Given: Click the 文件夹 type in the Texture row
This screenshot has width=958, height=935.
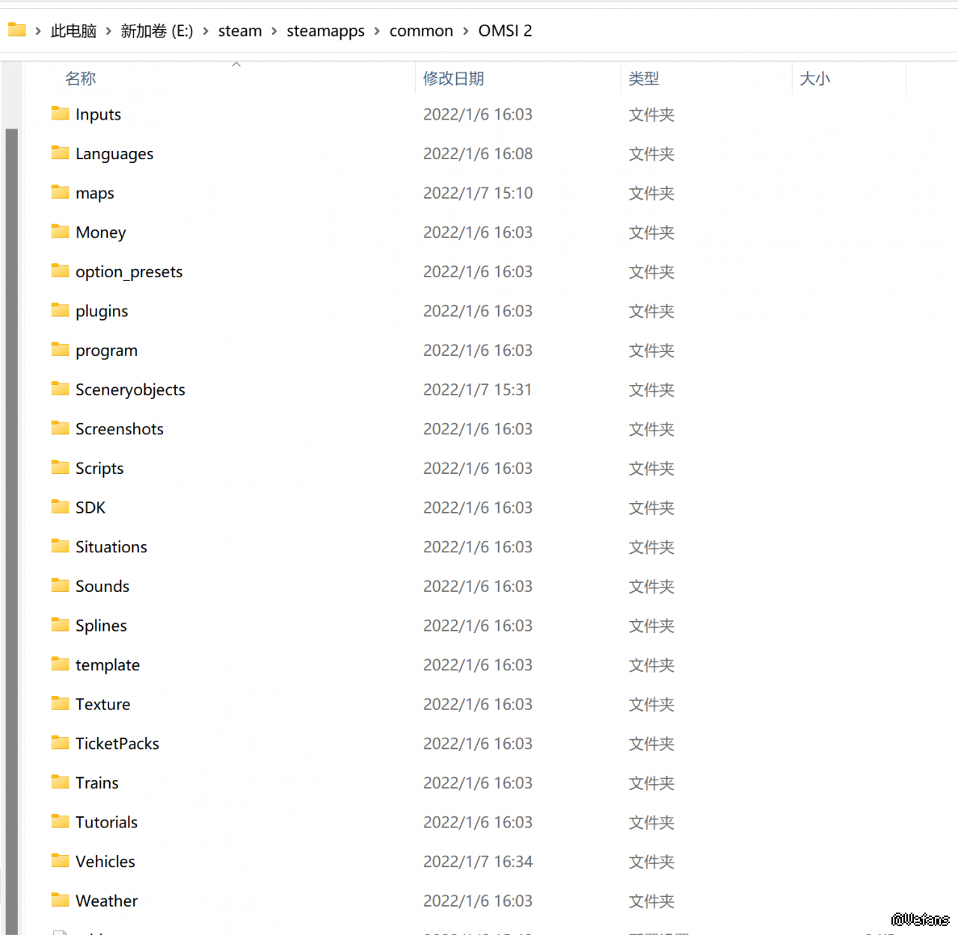Looking at the screenshot, I should (x=651, y=704).
